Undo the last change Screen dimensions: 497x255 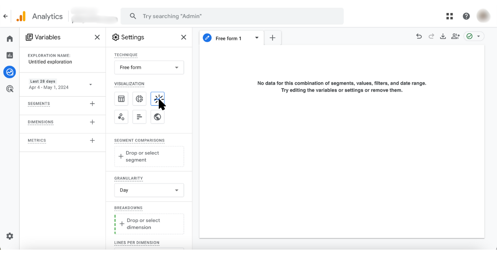point(419,37)
